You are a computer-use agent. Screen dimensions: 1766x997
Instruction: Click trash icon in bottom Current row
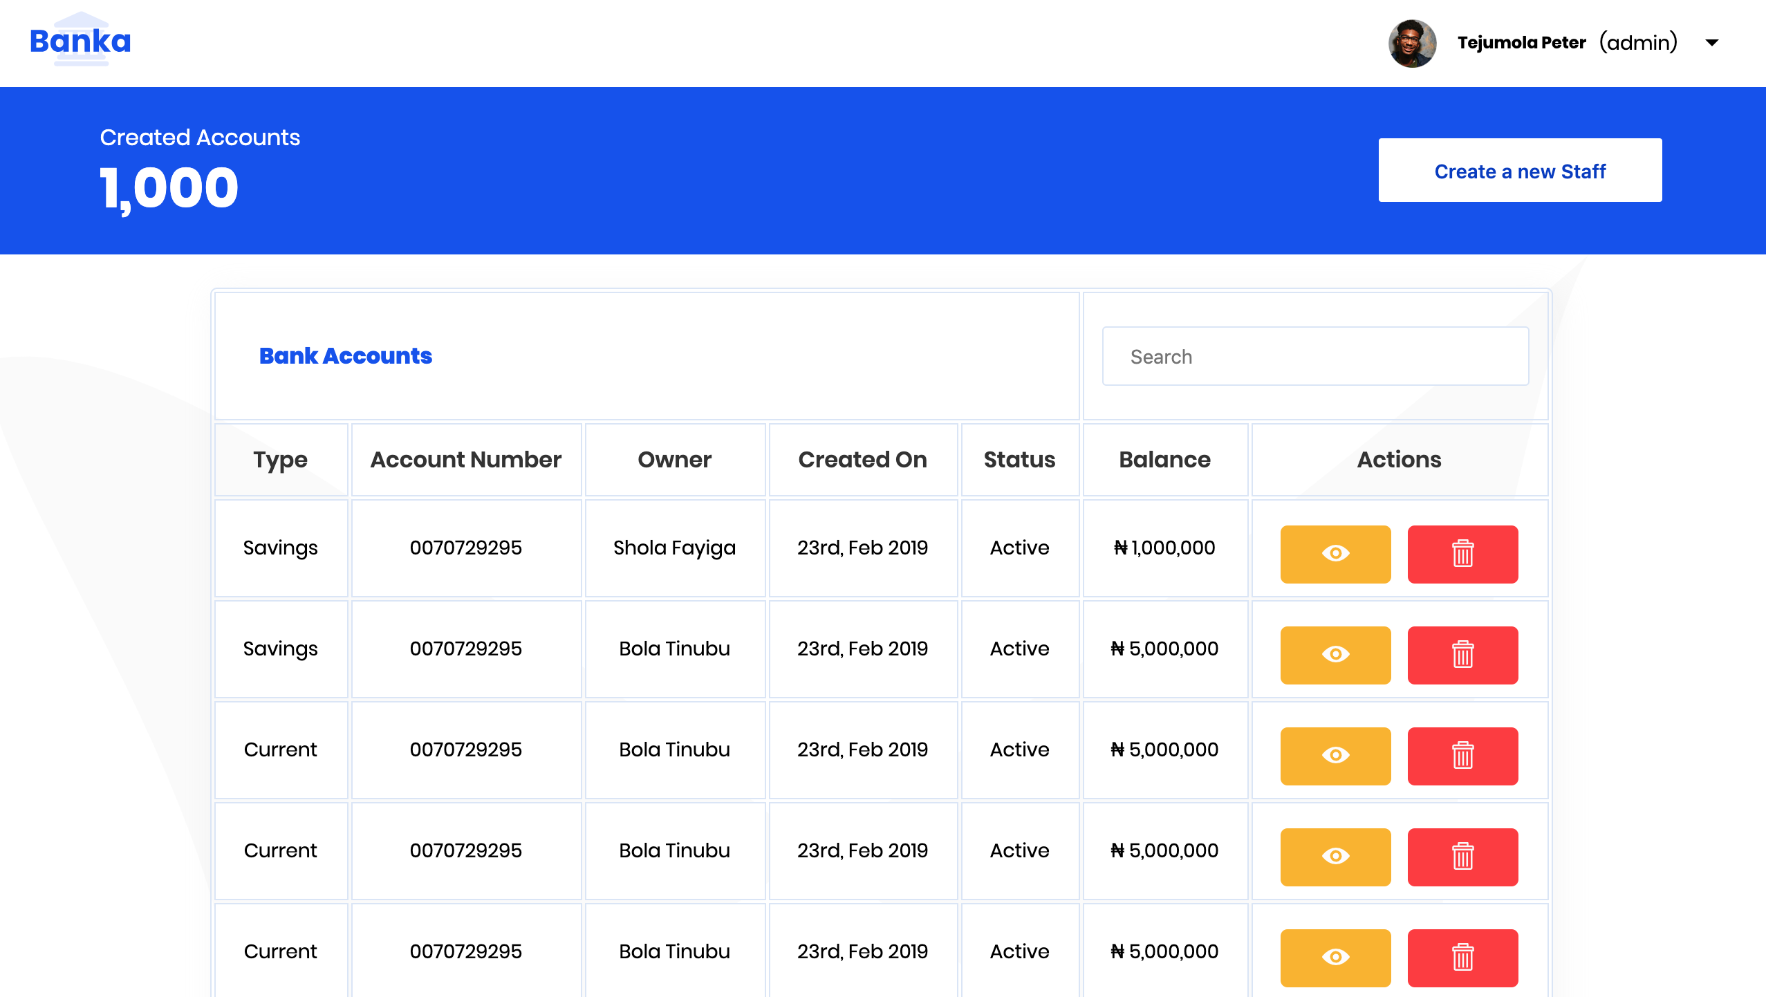pos(1462,958)
